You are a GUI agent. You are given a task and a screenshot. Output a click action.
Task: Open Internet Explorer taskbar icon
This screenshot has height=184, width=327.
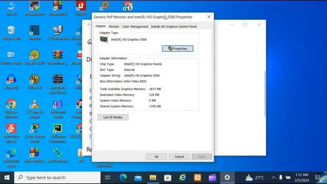(182, 177)
